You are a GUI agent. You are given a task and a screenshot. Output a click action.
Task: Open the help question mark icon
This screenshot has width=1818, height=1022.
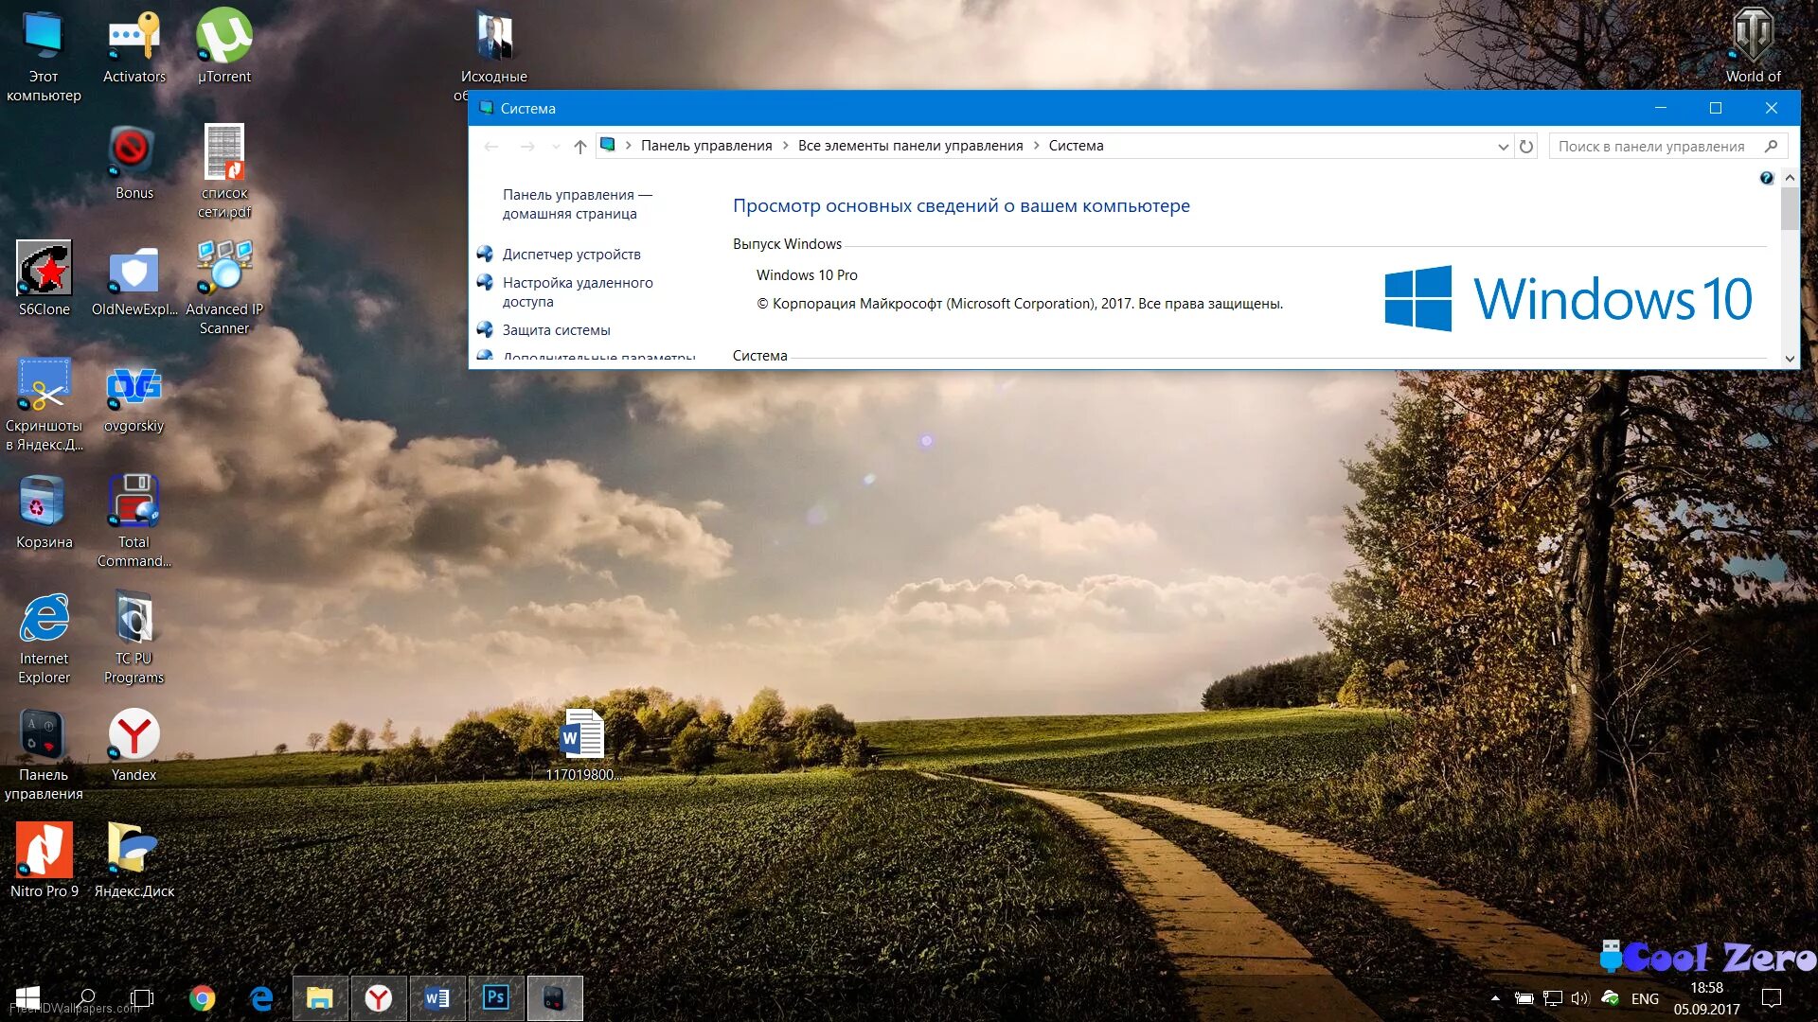click(x=1766, y=178)
